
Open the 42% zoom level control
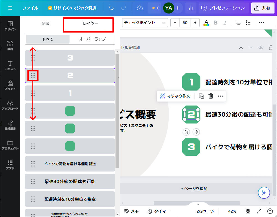[232, 211]
